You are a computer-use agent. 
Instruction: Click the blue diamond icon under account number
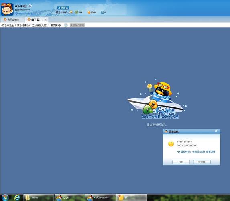pos(16,14)
